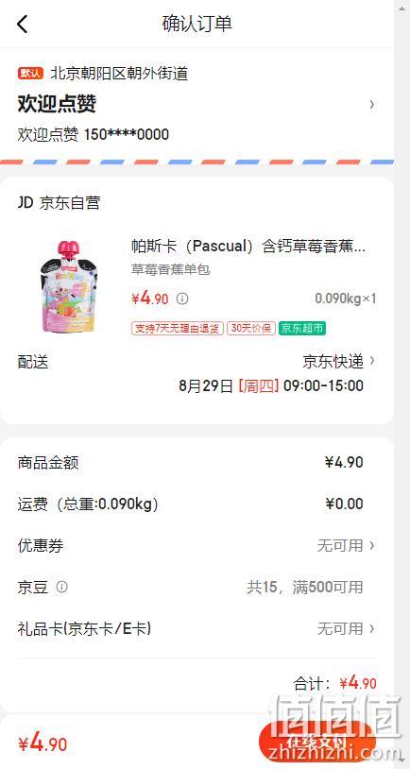Viewport: 410px width, 769px height.
Task: Expand 京东快递 delivery options
Action: click(338, 362)
